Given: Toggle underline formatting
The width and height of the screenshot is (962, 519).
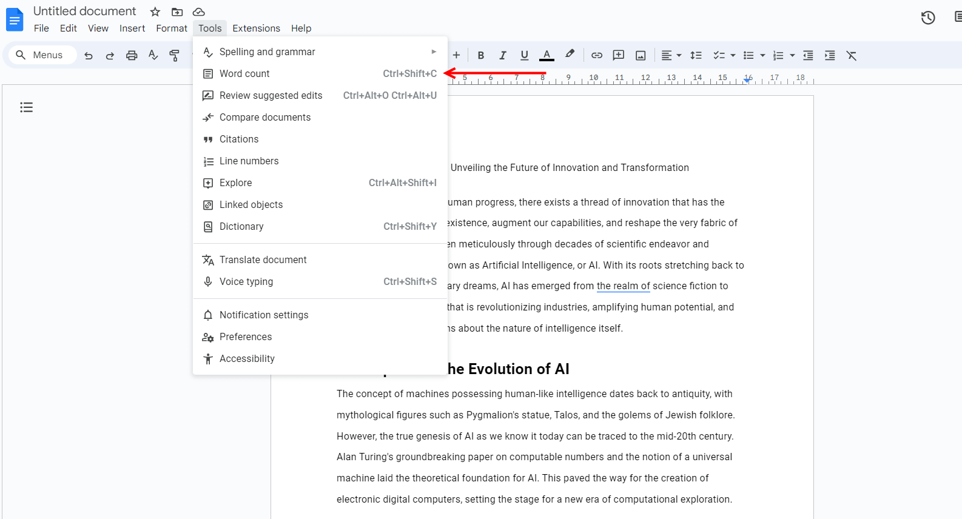Looking at the screenshot, I should point(524,55).
